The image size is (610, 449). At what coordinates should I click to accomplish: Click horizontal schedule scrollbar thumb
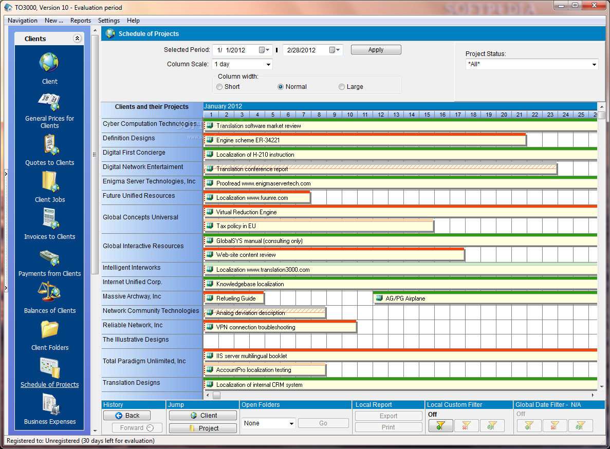click(x=217, y=396)
